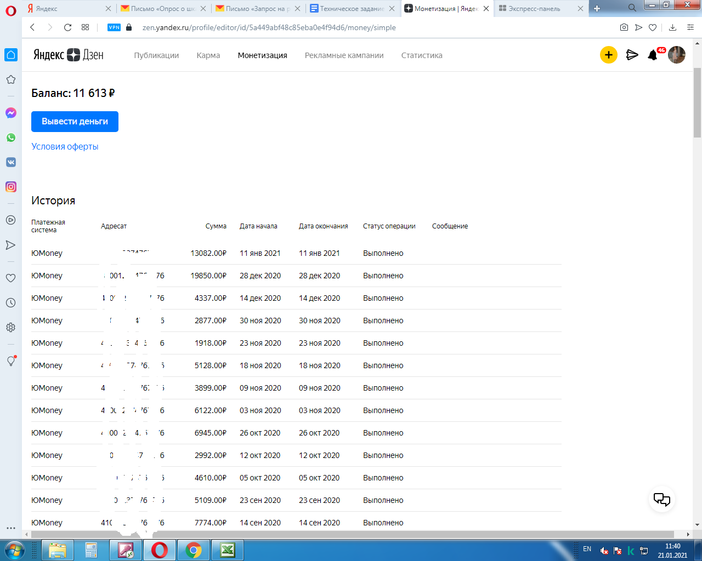Open the Карма tab
The width and height of the screenshot is (702, 561).
[x=208, y=55]
